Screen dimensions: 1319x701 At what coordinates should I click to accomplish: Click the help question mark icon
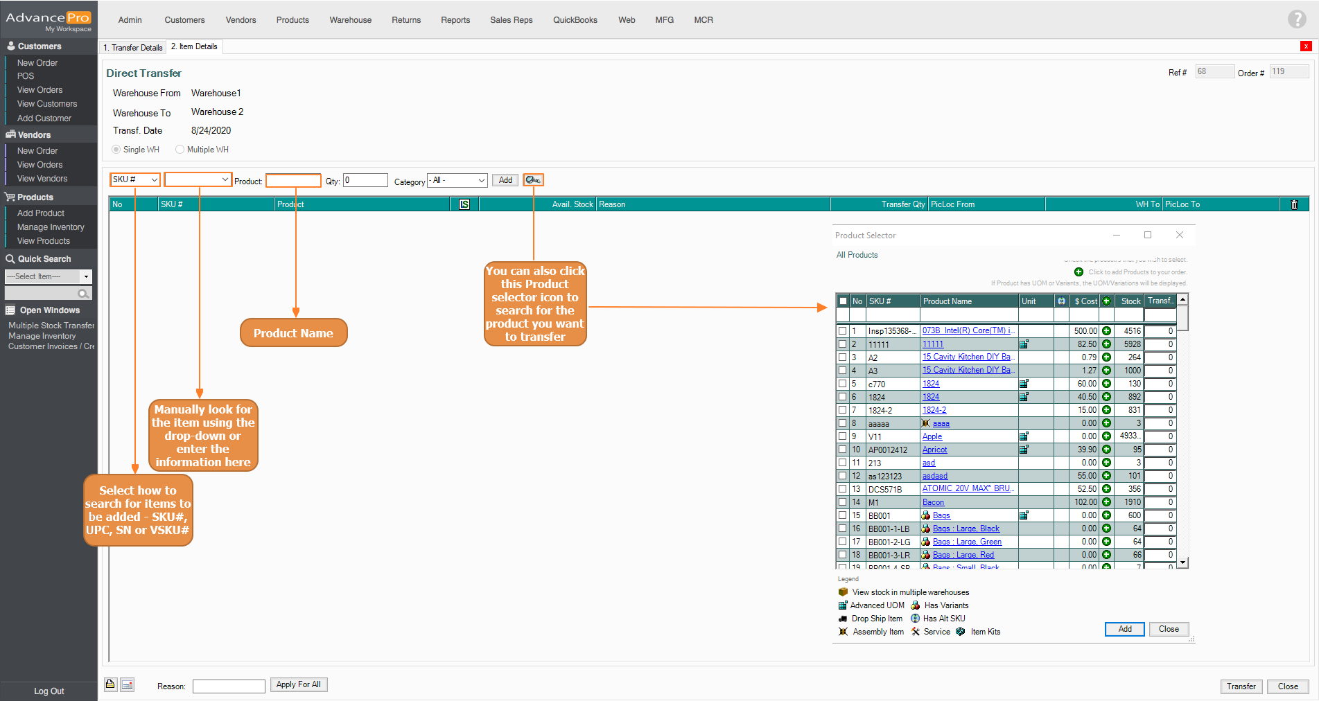pyautogui.click(x=1296, y=19)
